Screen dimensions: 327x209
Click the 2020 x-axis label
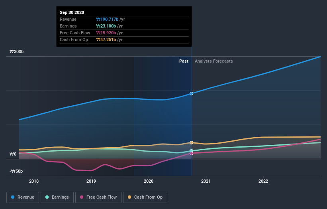point(149,181)
